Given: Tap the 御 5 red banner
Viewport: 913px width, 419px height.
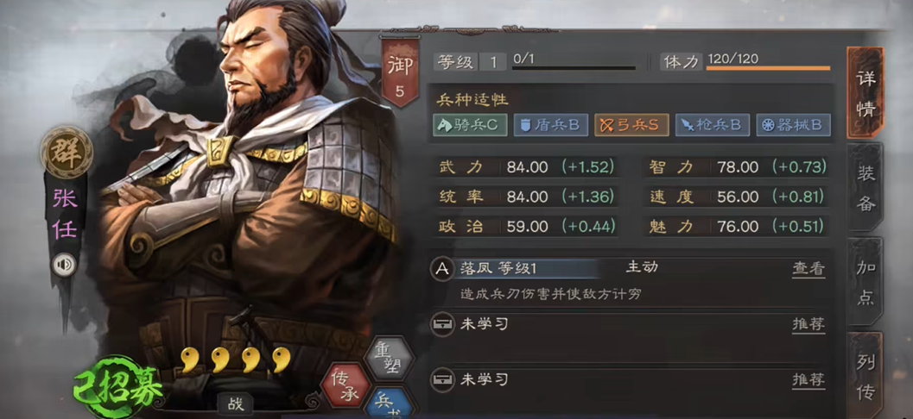Looking at the screenshot, I should (399, 72).
